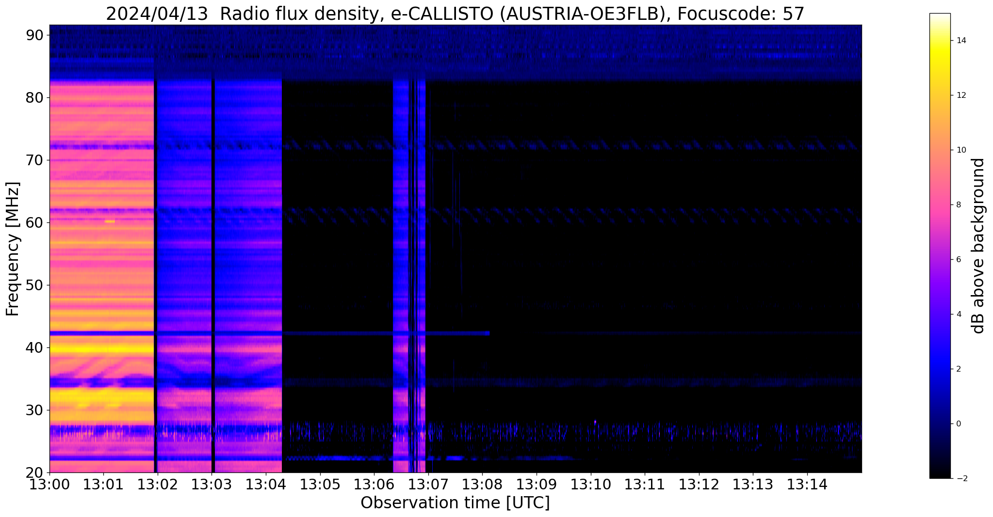
Task: Click the 13:00 time tick label
Action: tap(49, 485)
